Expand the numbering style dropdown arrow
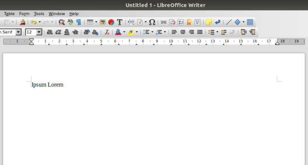This screenshot has width=308, height=165. [165, 32]
